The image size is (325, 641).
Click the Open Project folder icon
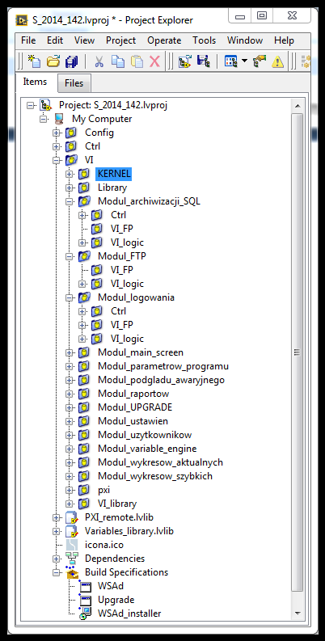point(53,61)
